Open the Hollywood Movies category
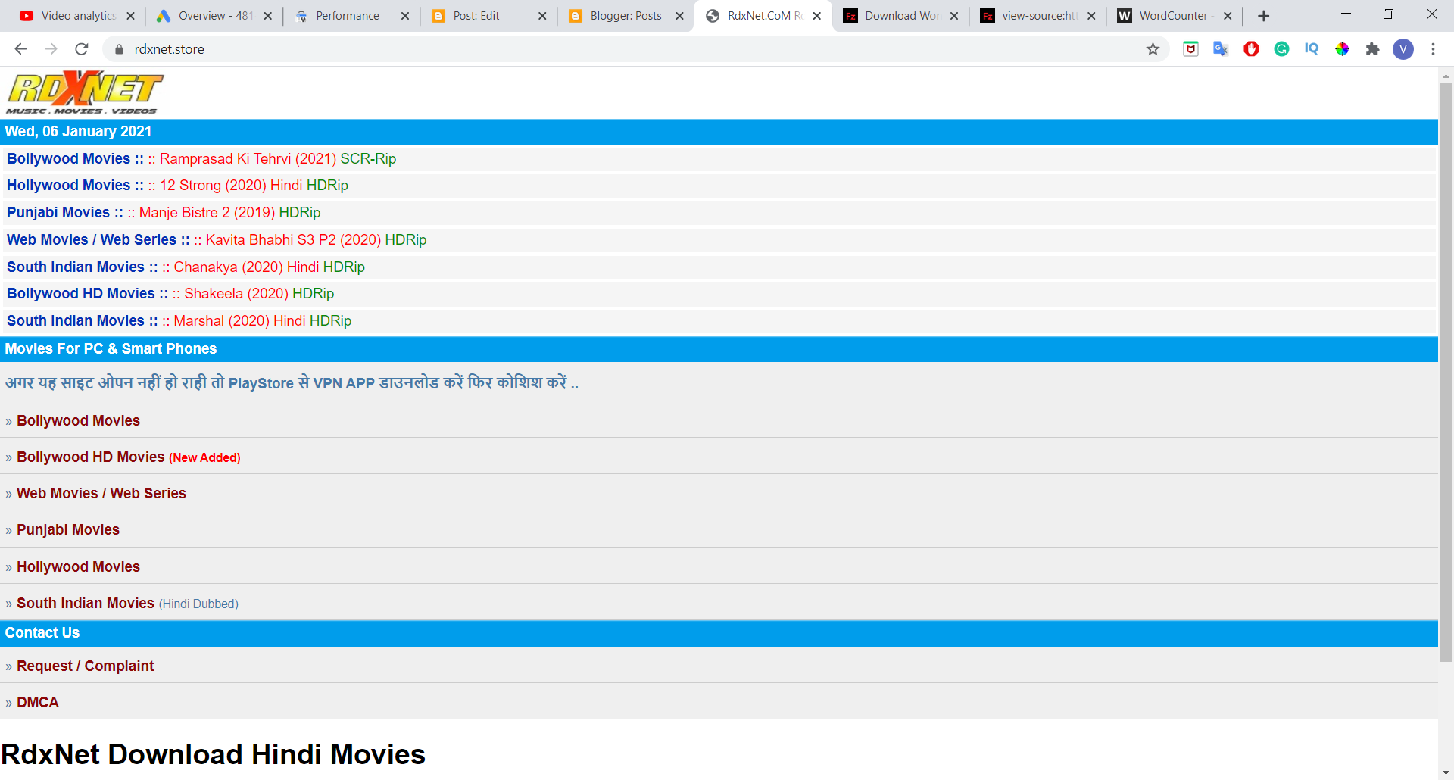The height and width of the screenshot is (780, 1454). (78, 566)
